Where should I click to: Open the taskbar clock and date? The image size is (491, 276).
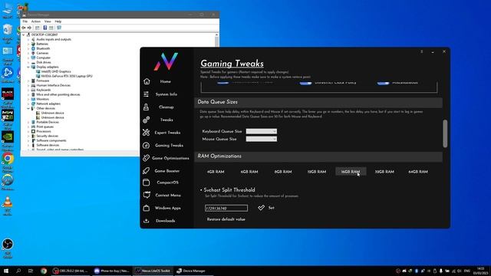pos(480,271)
